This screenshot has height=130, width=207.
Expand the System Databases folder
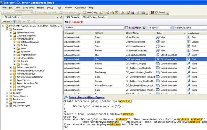click(x=11, y=32)
